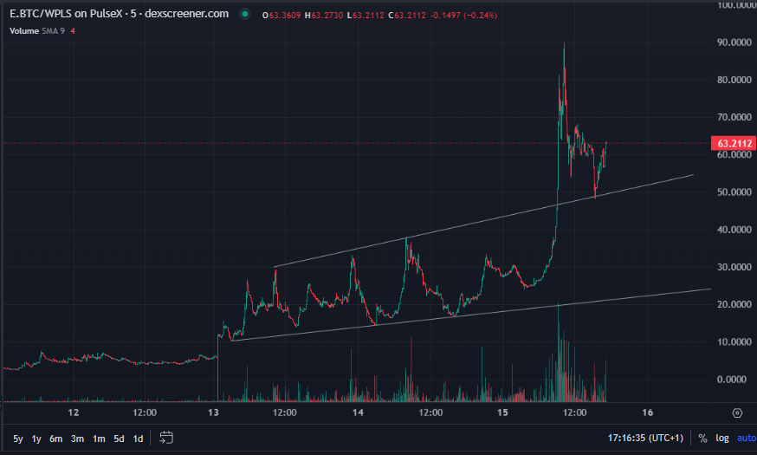Image resolution: width=757 pixels, height=455 pixels.
Task: Click the Volume SMA 9 indicator legend
Action: [x=42, y=31]
